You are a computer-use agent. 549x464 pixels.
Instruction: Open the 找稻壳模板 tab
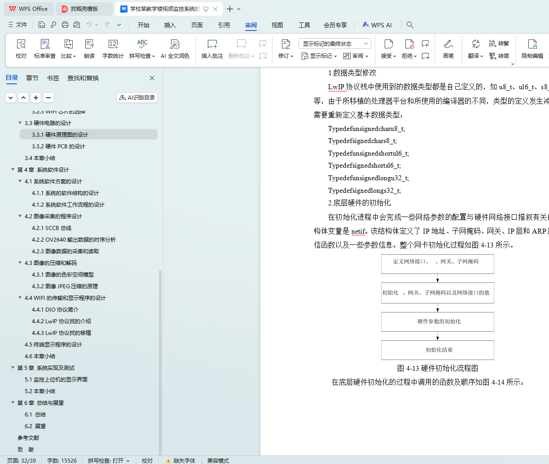(84, 9)
